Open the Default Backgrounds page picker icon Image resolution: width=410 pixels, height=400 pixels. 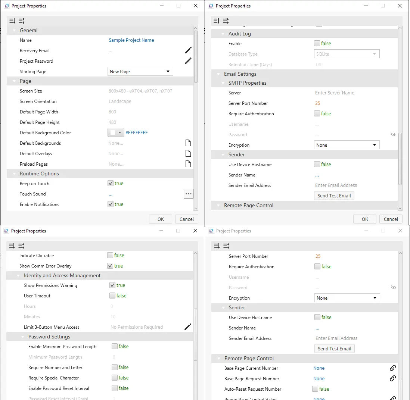pos(188,143)
